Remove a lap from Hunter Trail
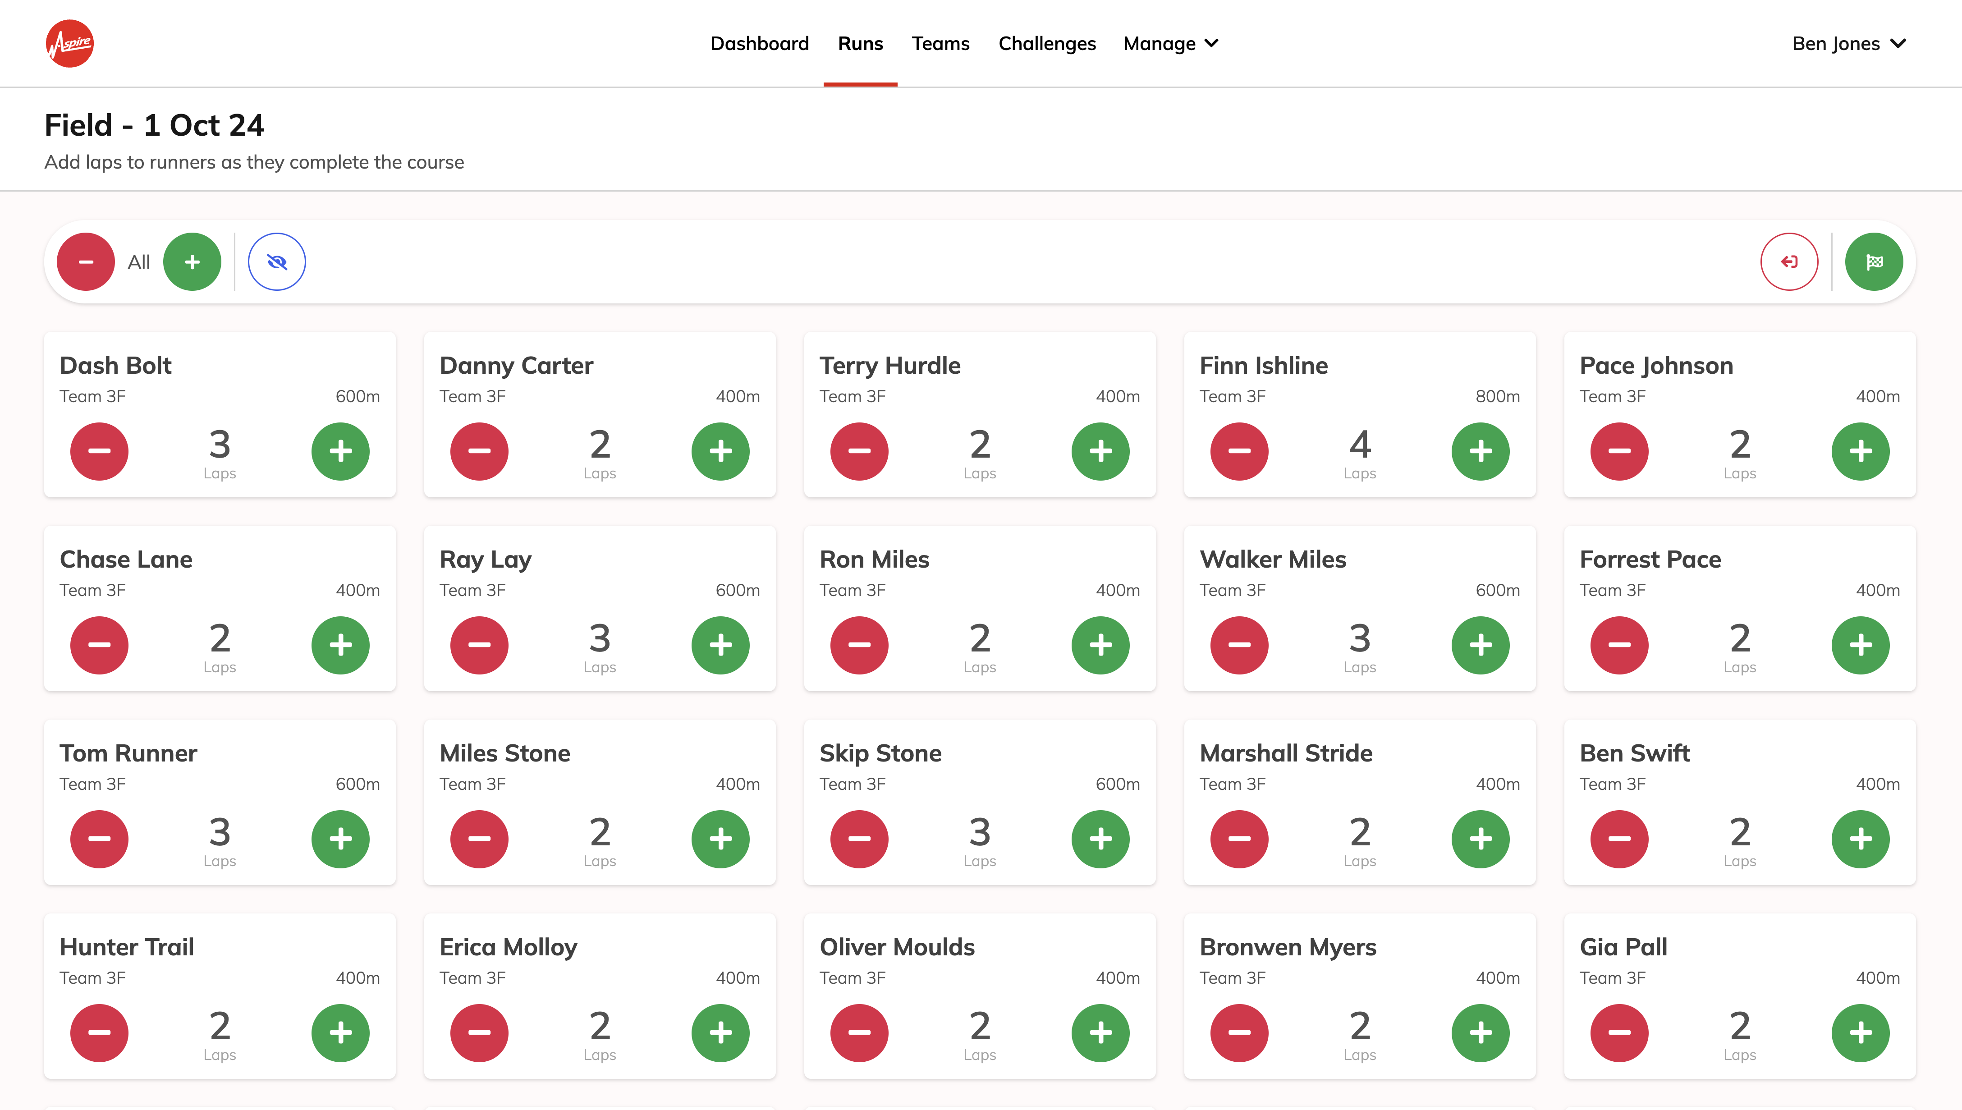Viewport: 1962px width, 1110px height. [x=99, y=1033]
